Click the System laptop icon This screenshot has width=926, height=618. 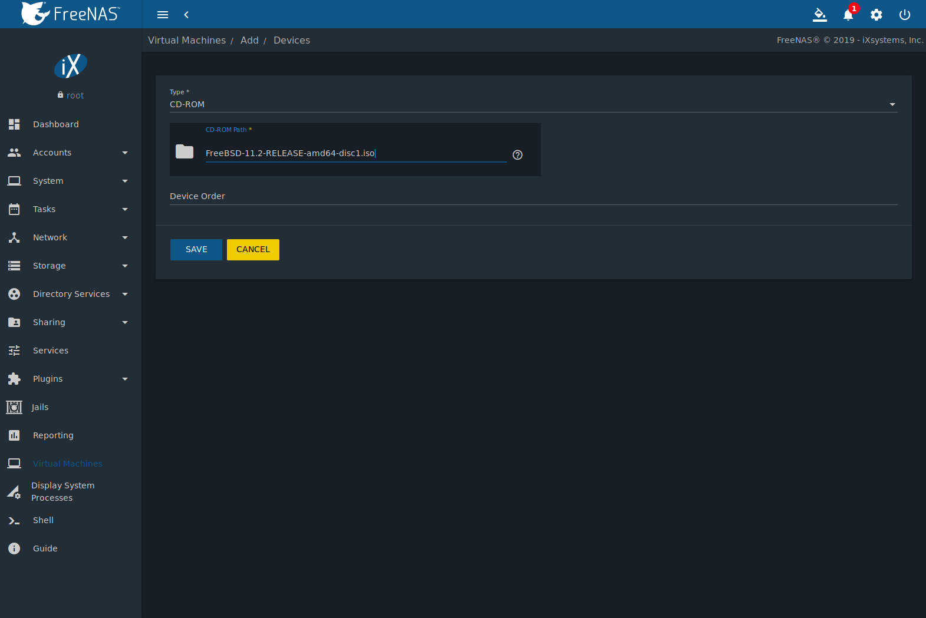tap(14, 181)
